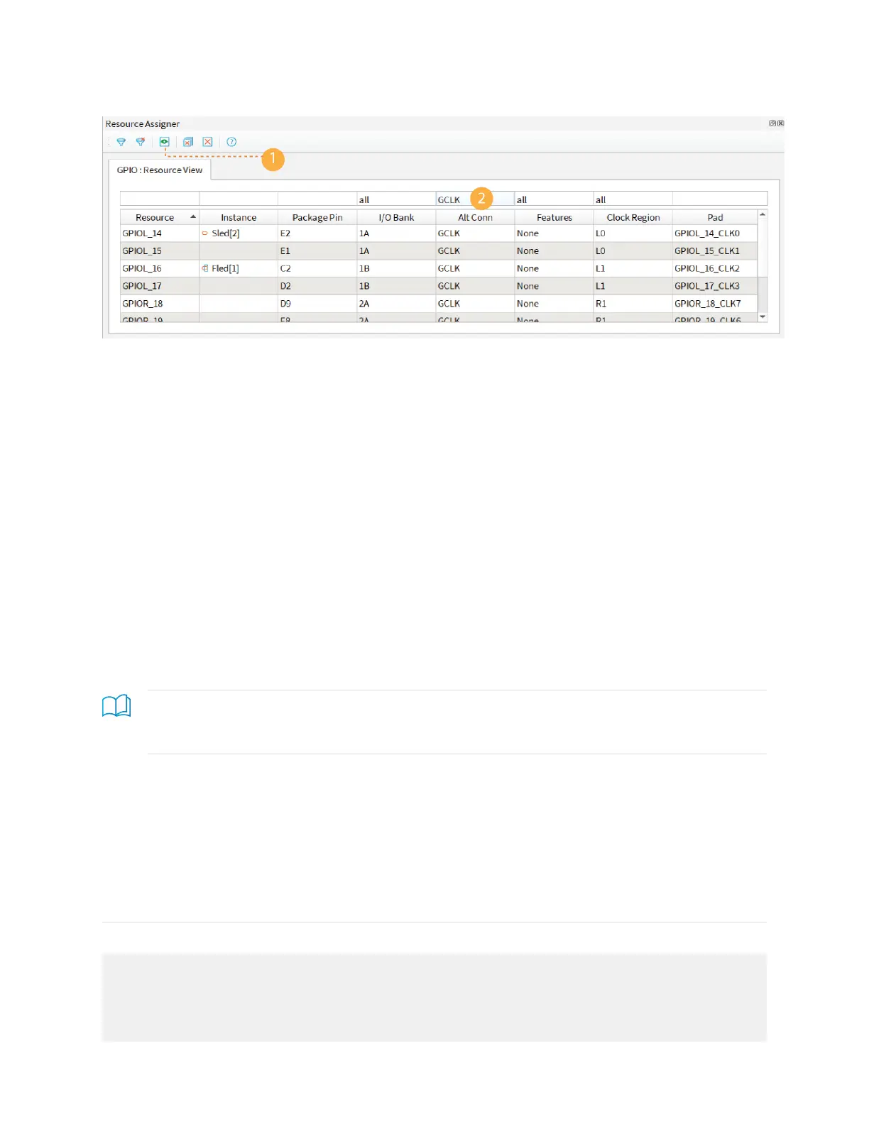Click package pin D2 cell
The width and height of the screenshot is (869, 1124).
click(317, 286)
